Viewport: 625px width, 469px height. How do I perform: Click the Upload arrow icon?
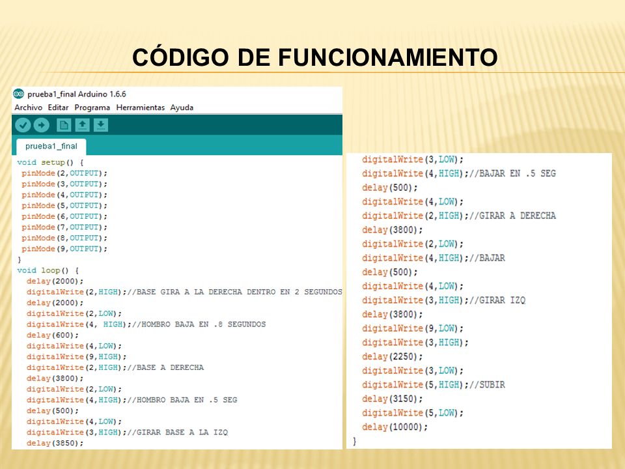tap(42, 125)
